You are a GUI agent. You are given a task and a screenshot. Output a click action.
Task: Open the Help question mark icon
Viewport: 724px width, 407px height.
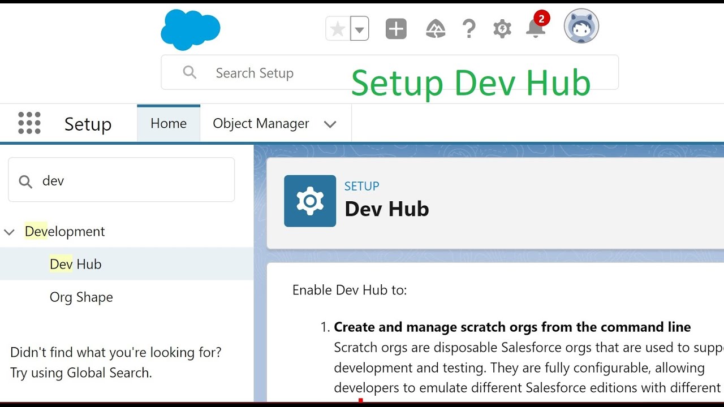(469, 29)
